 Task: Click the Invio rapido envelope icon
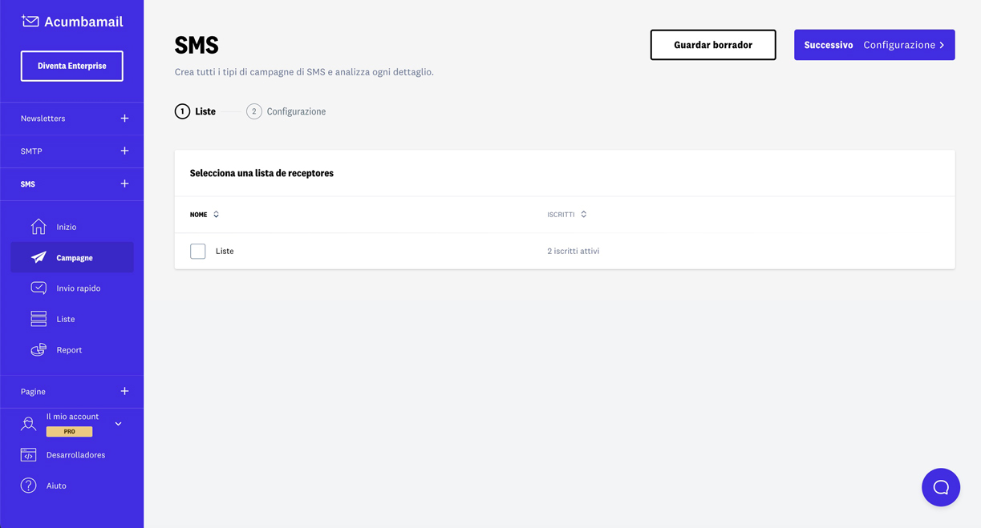pos(38,288)
